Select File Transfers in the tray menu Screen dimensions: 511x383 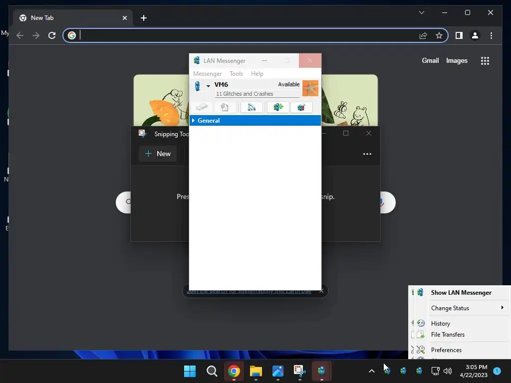click(x=461, y=335)
